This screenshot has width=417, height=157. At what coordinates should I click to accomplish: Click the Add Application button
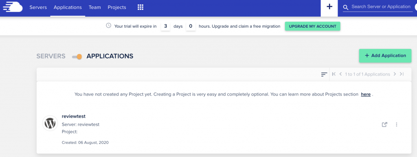pos(385,56)
